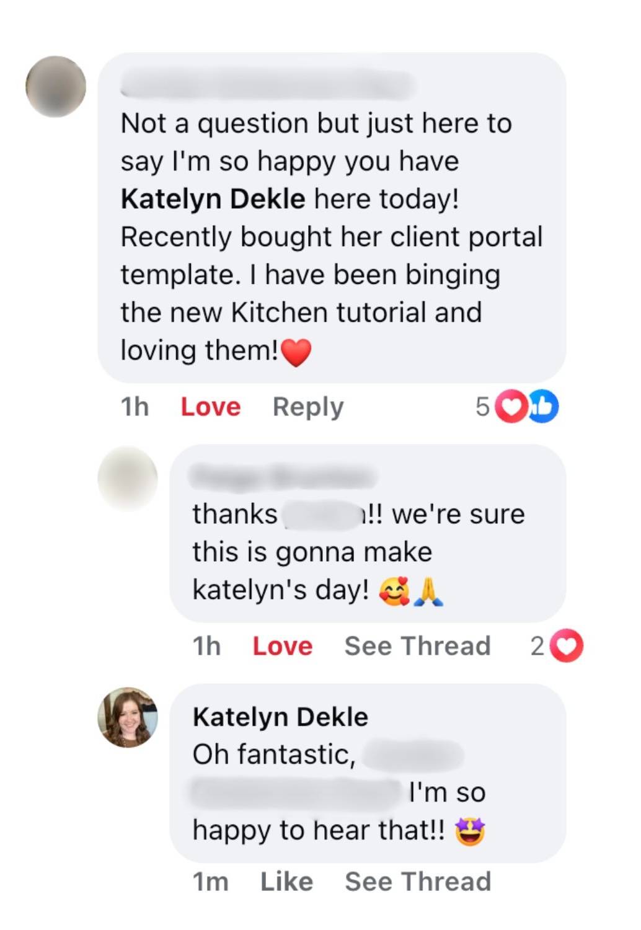The width and height of the screenshot is (641, 930).
Task: Click the 1m timestamp on Katelyn's reply
Action: tap(210, 882)
